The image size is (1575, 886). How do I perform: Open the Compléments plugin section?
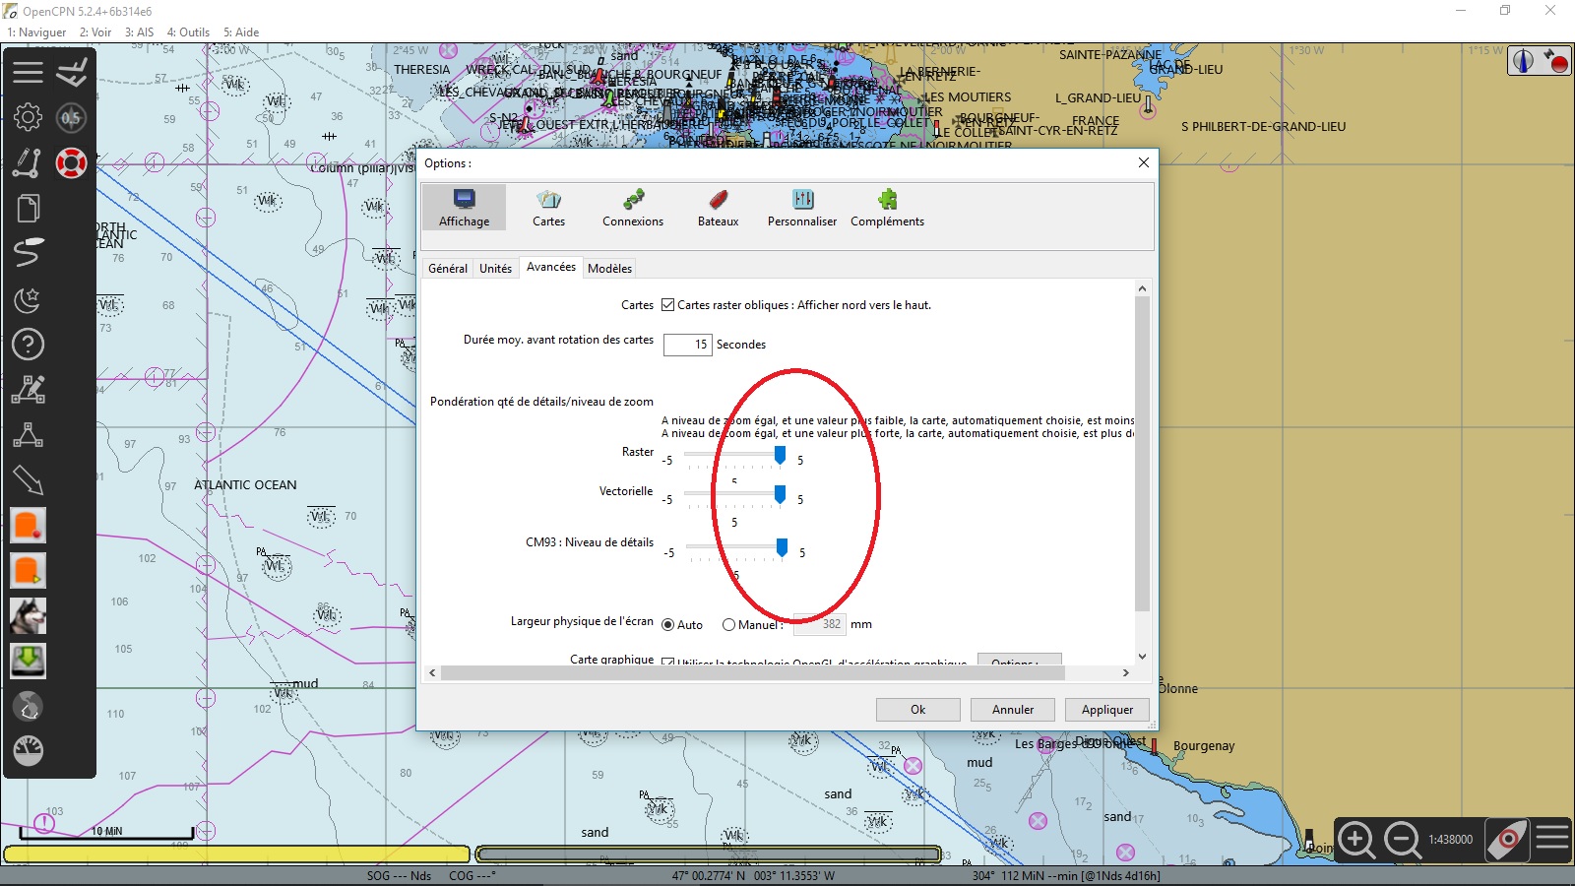click(x=887, y=208)
